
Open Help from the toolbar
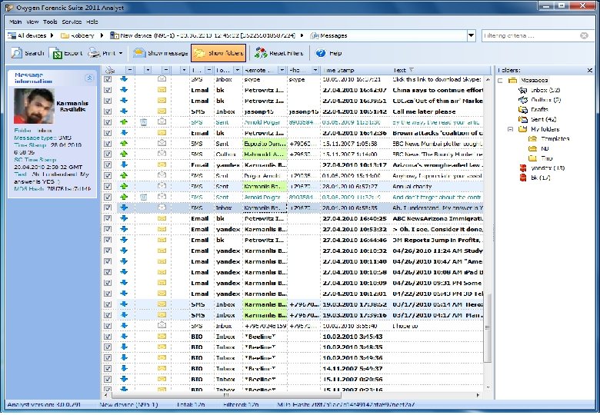(x=328, y=53)
